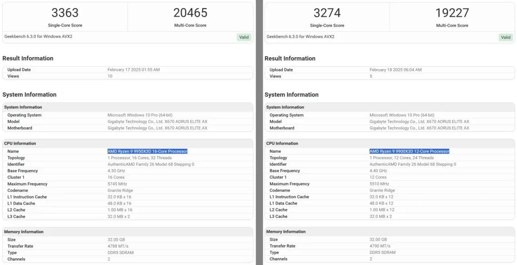This screenshot has height=265, width=517.
Task: Click the Identifier value in the 9900X3D result
Action: (413, 164)
